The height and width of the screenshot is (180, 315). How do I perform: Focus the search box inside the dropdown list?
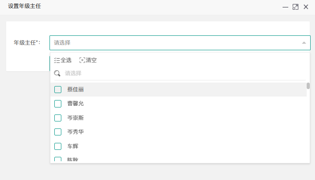tap(175, 73)
